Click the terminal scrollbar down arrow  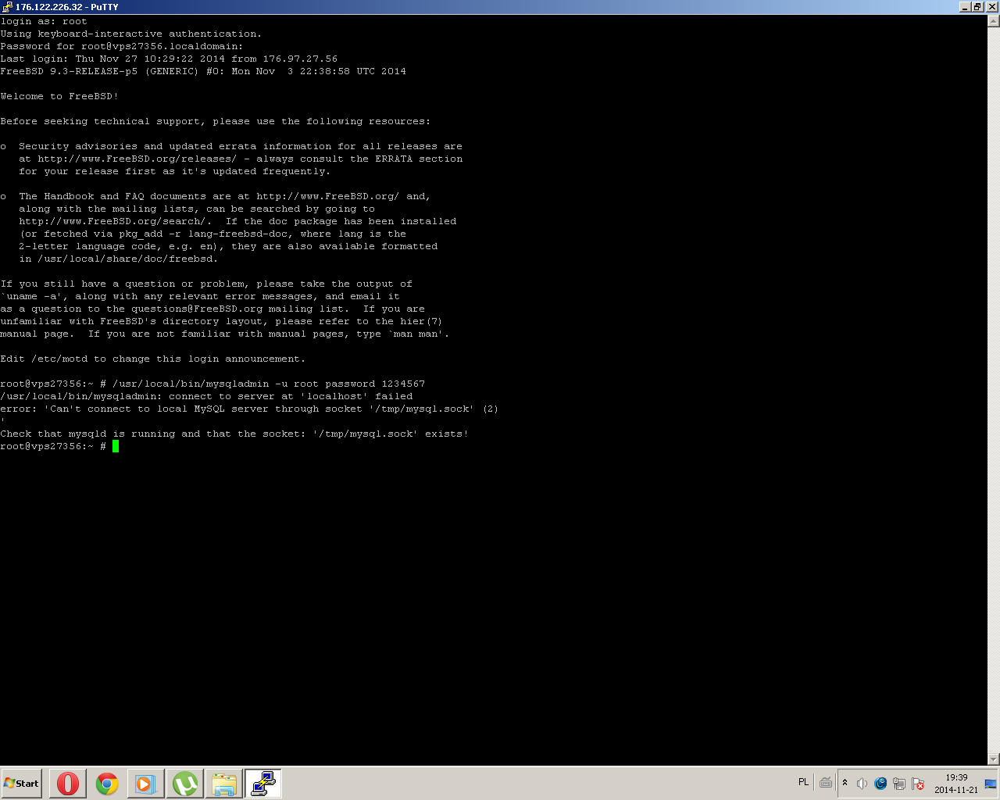994,759
